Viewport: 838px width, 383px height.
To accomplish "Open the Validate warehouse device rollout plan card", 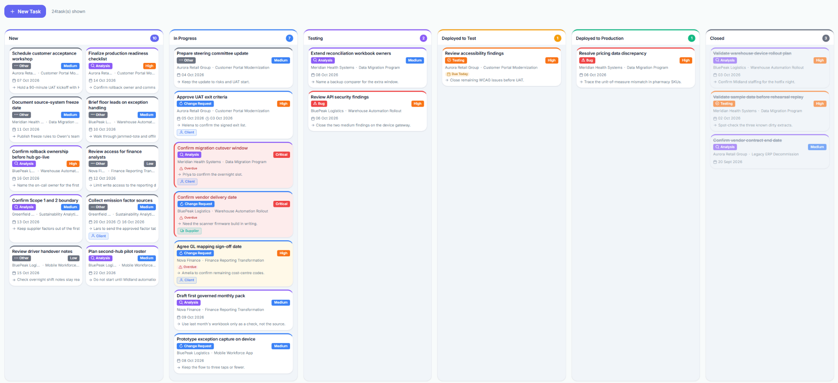I will tap(770, 68).
